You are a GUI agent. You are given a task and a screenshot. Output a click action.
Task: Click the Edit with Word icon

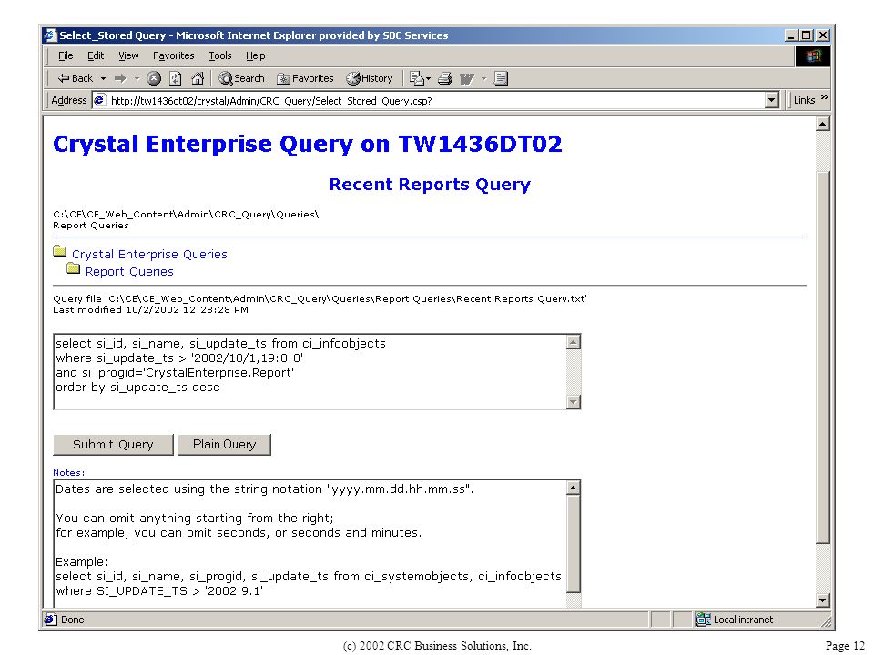(x=466, y=79)
